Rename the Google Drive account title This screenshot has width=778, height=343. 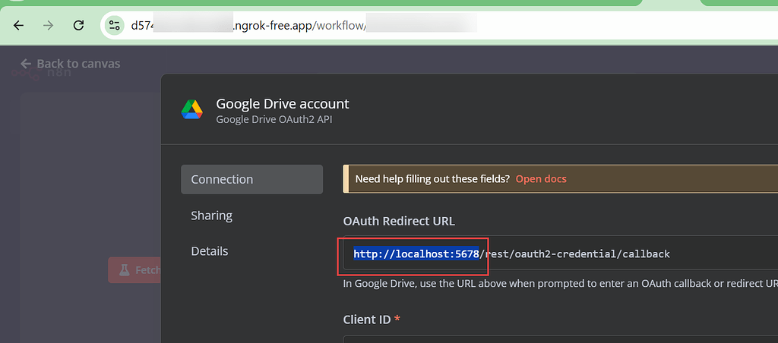(x=283, y=104)
